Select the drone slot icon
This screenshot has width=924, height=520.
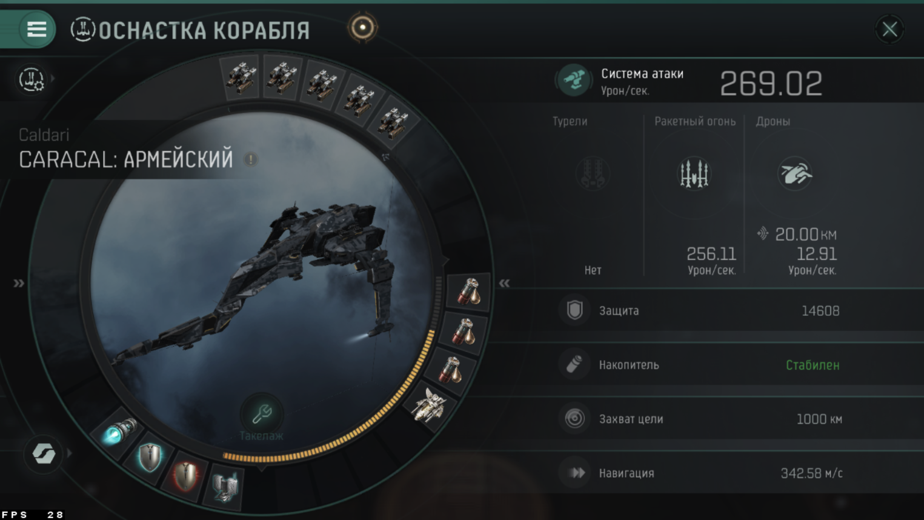point(430,405)
